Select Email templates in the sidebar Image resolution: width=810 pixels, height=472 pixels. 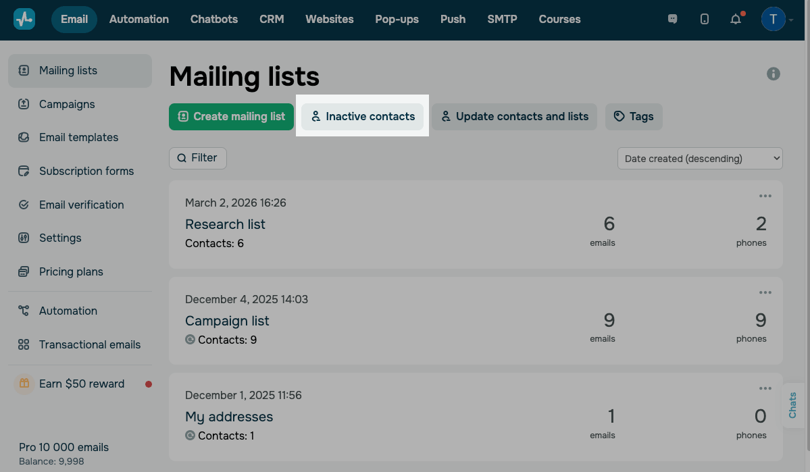pyautogui.click(x=78, y=137)
